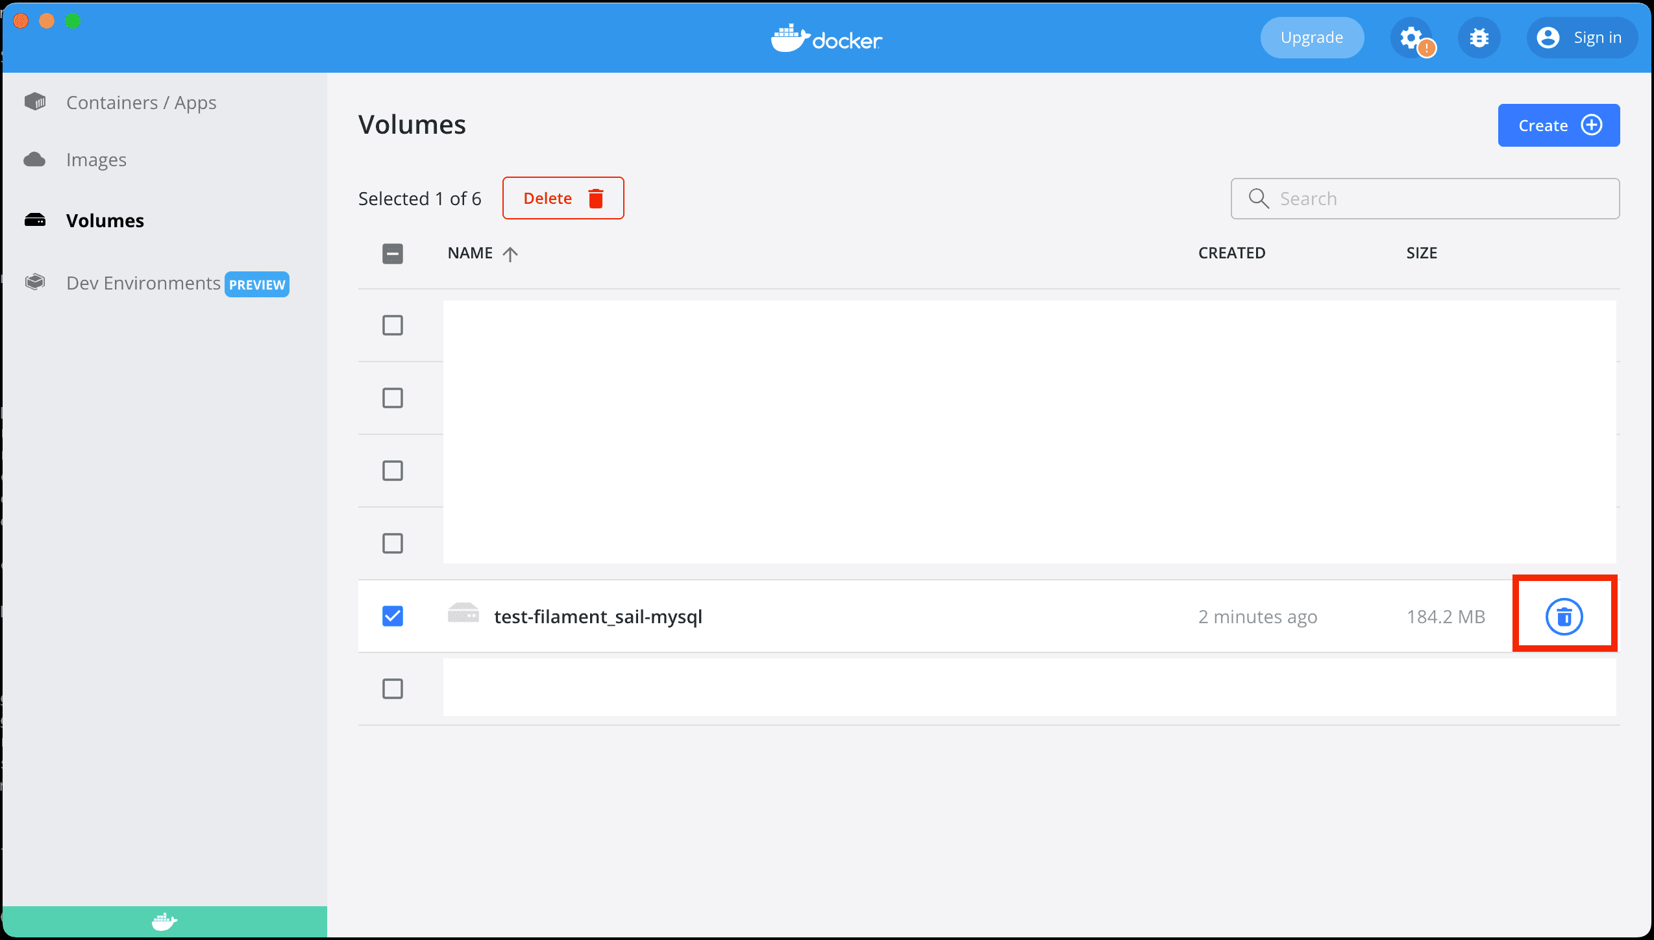Toggle the select-all header checkbox
This screenshot has width=1654, height=940.
point(393,253)
